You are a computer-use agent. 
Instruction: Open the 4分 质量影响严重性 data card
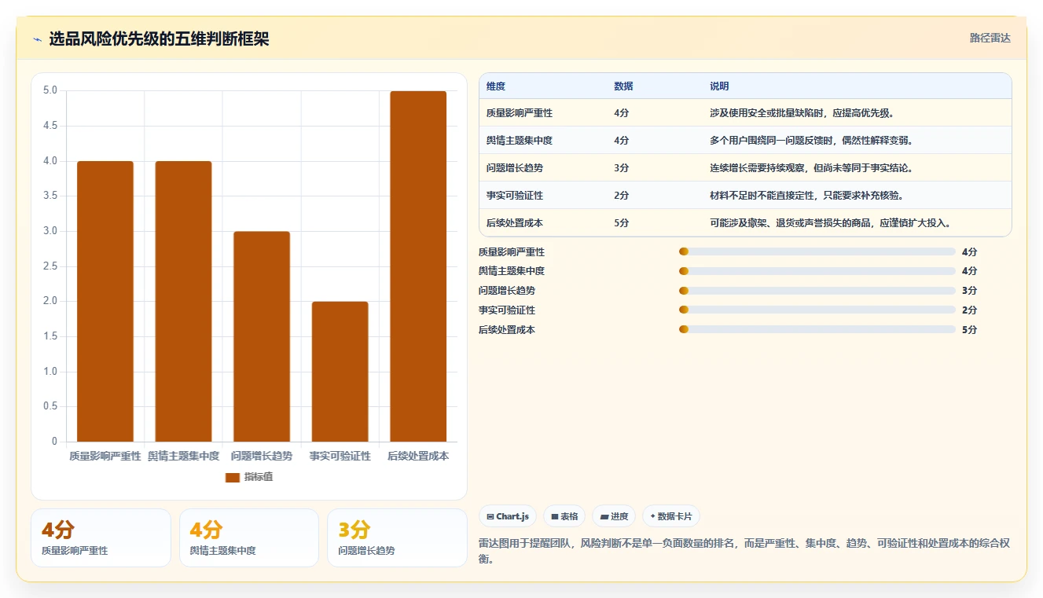(101, 537)
